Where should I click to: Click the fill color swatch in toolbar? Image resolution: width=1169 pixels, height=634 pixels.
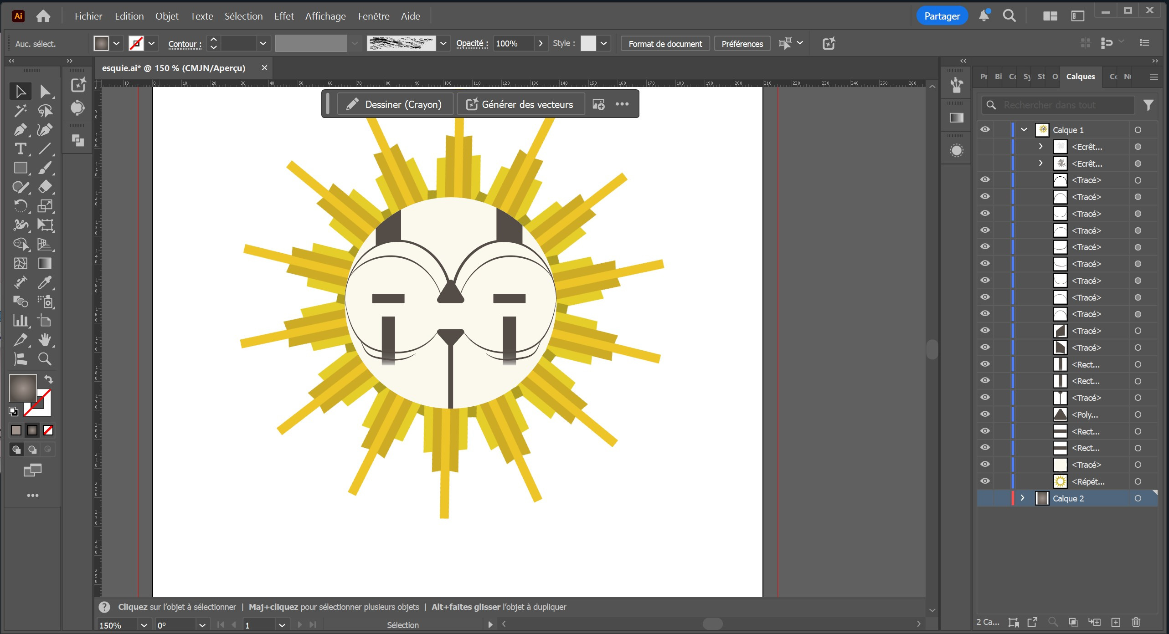[x=23, y=388]
